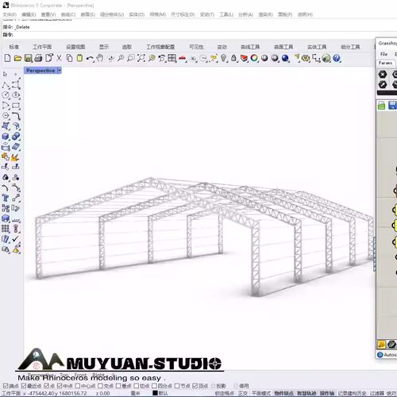Open the Perspective viewport title dropdown arrow
Viewport: 397px width, 397px height.
(x=60, y=71)
